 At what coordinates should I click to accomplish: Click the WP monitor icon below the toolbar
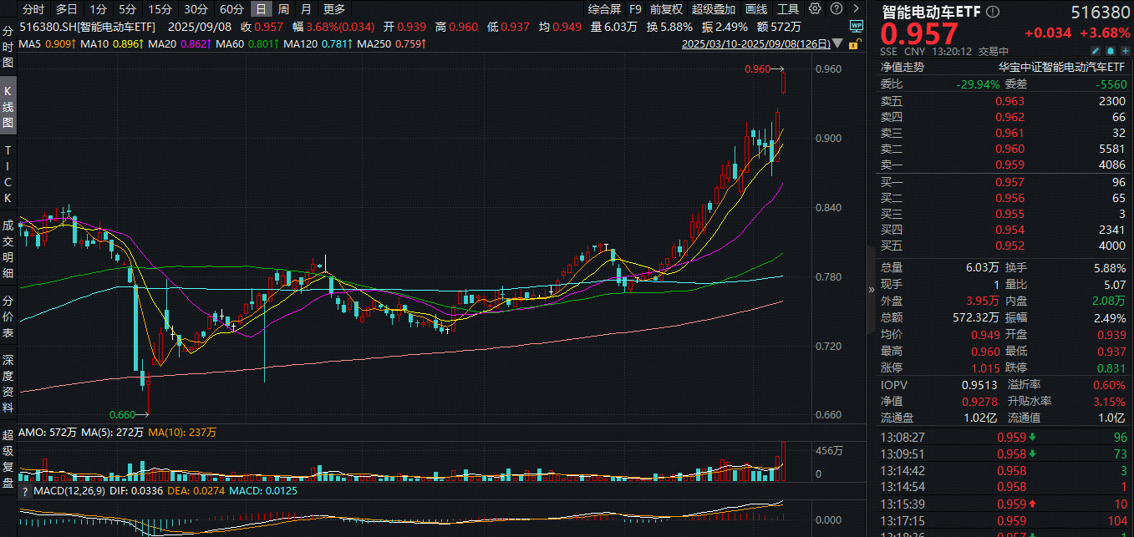(857, 26)
